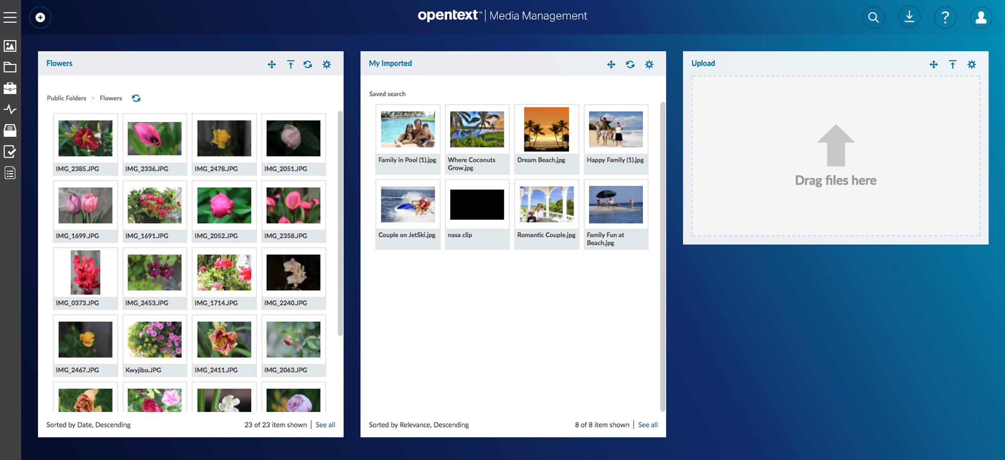Open Upload widget settings gear
Viewport: 1005px width, 460px height.
pos(972,64)
